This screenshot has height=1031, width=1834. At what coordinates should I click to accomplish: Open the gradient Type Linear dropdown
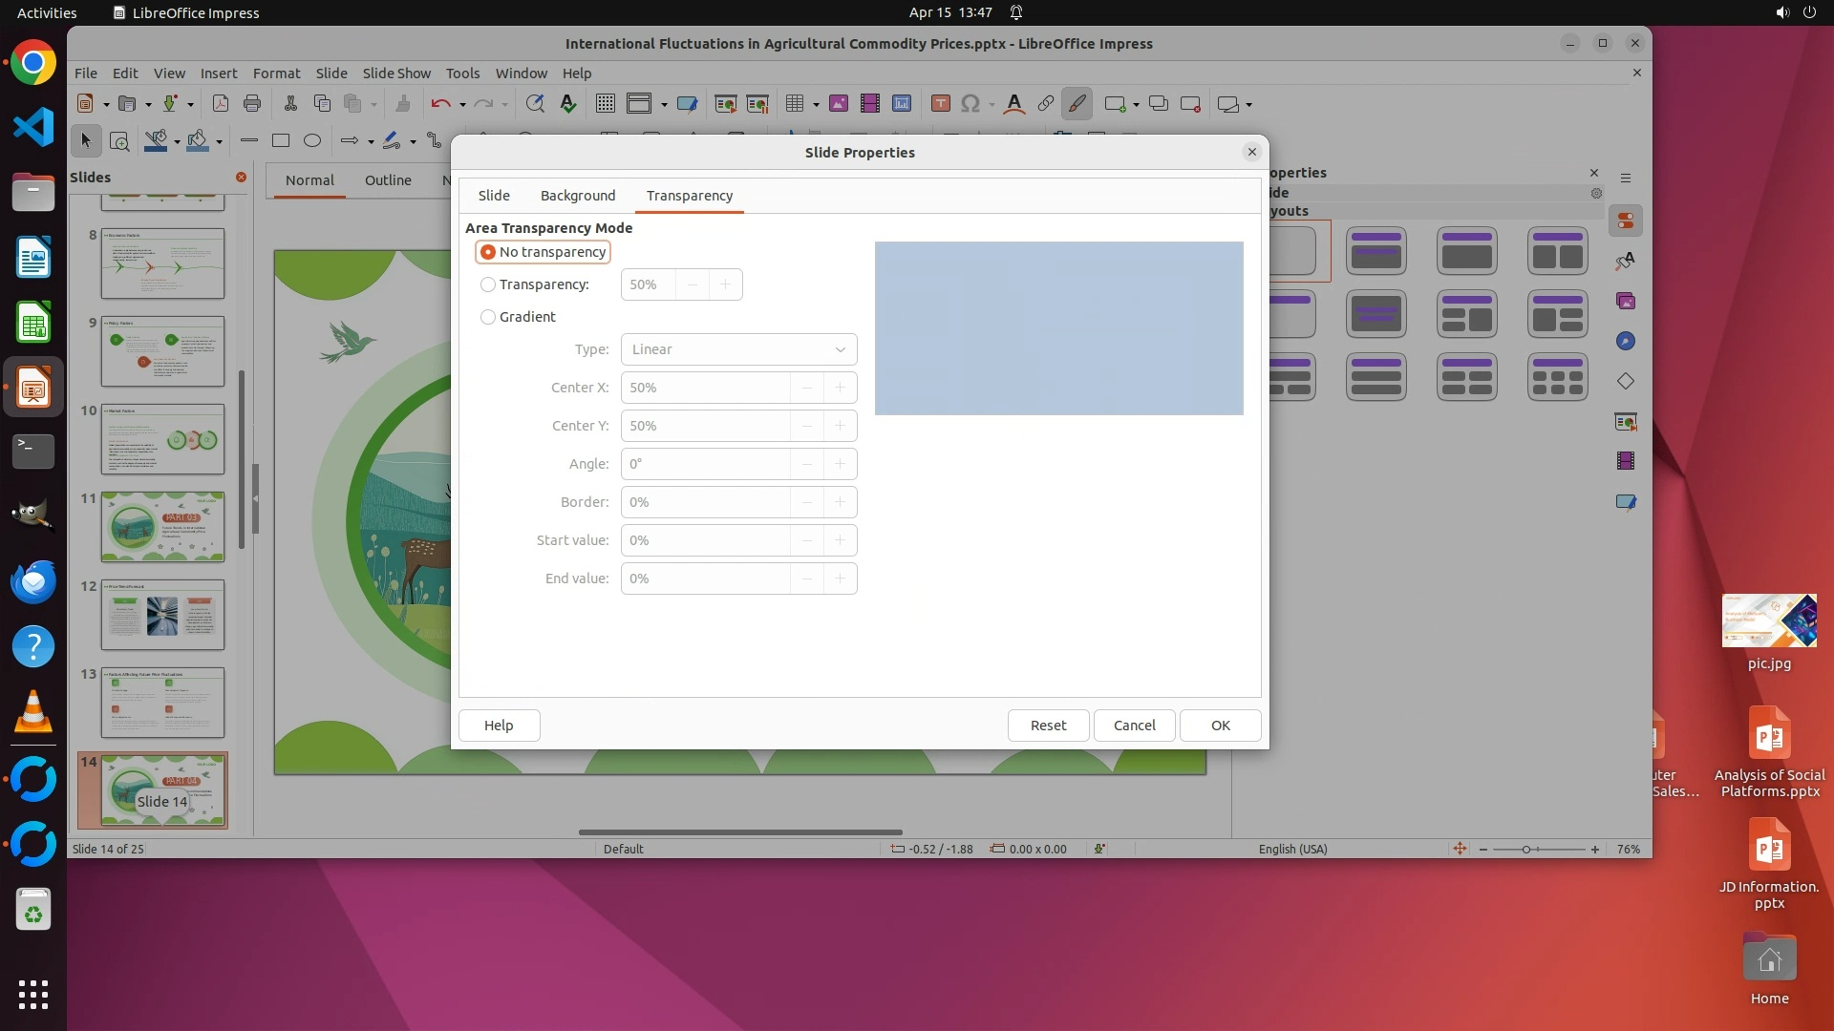click(738, 349)
